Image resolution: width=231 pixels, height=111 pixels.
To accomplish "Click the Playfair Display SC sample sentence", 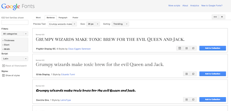I will (110, 39).
